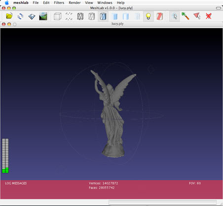Open the Edit menu

(46, 2)
